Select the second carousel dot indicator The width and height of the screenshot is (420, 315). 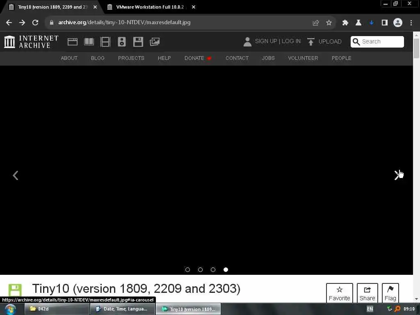pyautogui.click(x=200, y=270)
